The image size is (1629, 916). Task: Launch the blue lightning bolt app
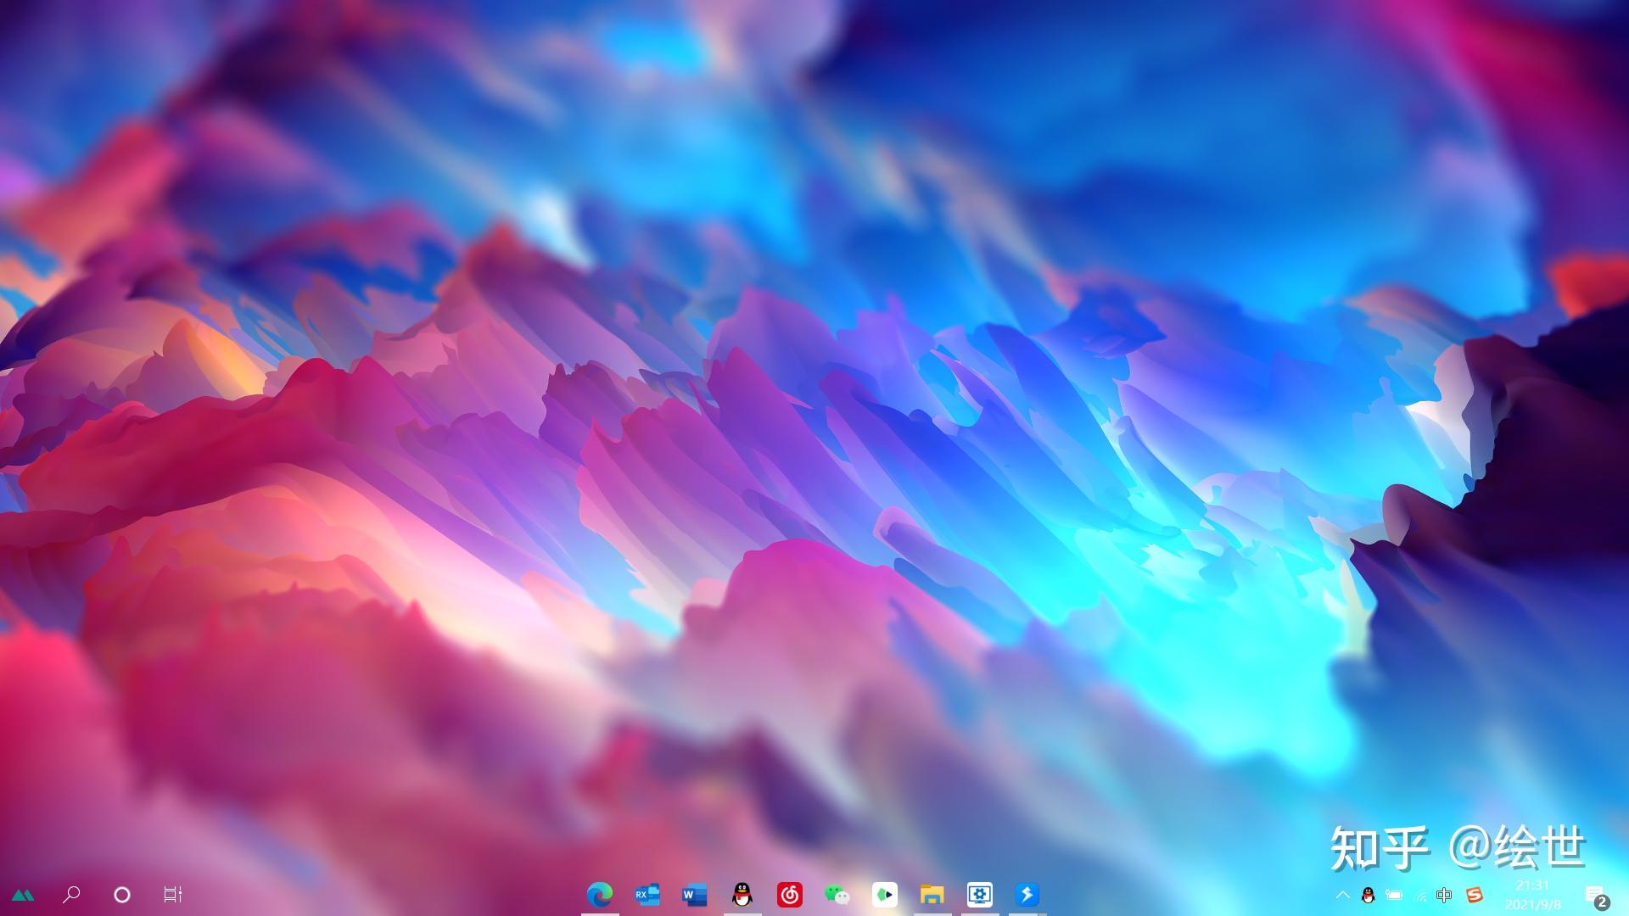[x=1028, y=895]
